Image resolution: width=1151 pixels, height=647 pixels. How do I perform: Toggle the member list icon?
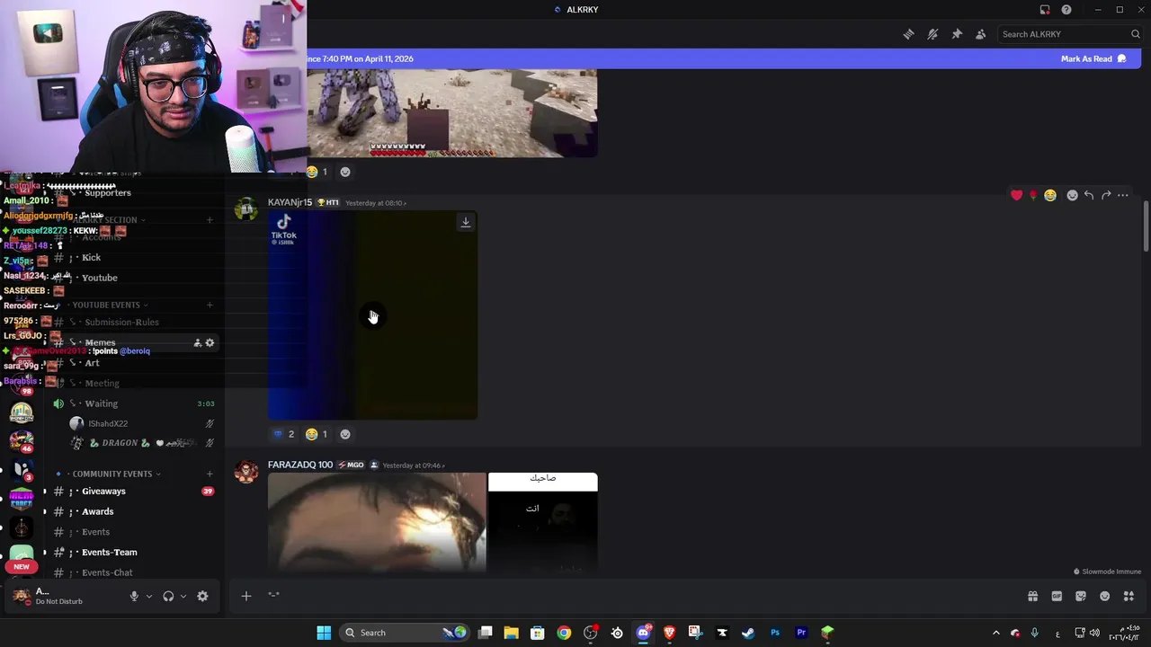[x=980, y=34]
